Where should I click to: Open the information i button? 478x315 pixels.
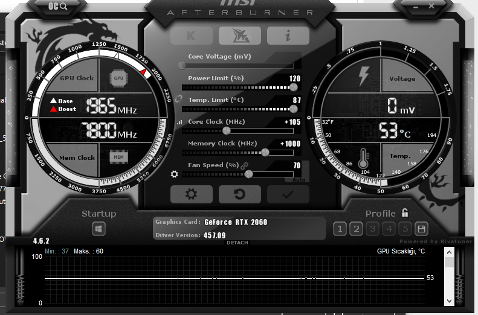(288, 36)
